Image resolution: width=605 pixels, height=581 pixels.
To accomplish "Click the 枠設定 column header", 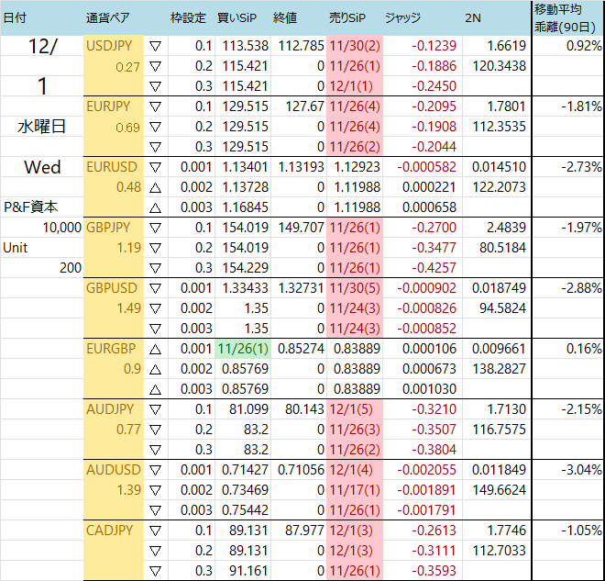I will click(188, 17).
